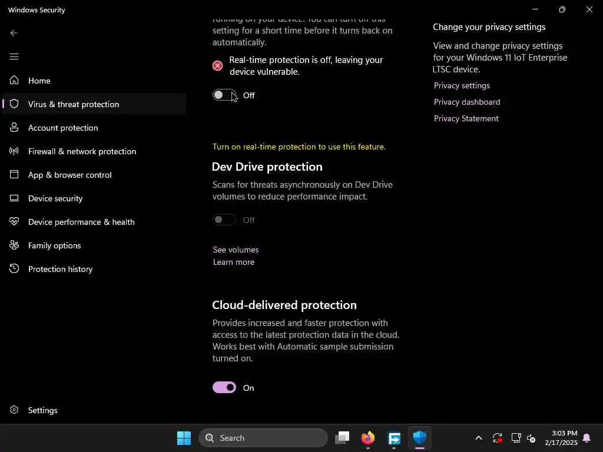Open the blue arrow app in the taskbar
The width and height of the screenshot is (603, 452).
pyautogui.click(x=394, y=438)
